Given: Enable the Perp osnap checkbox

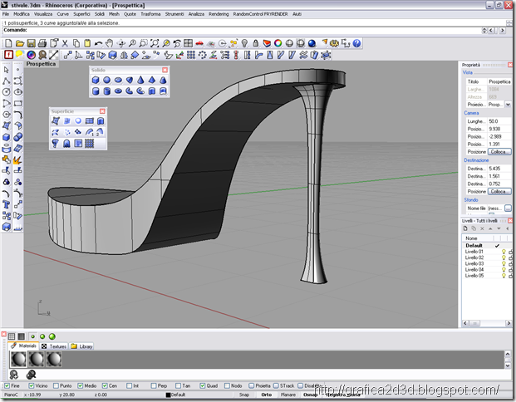Looking at the screenshot, I should (x=154, y=385).
